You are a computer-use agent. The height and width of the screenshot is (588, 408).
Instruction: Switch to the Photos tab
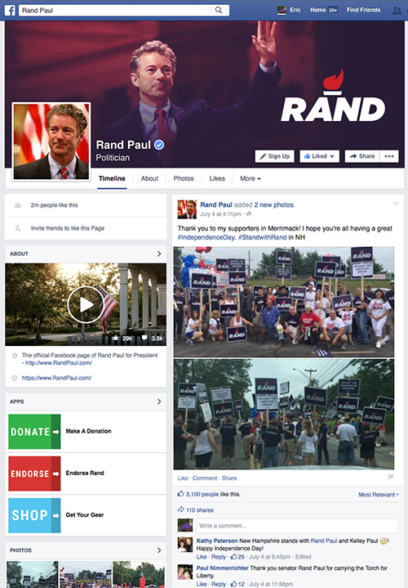(184, 178)
